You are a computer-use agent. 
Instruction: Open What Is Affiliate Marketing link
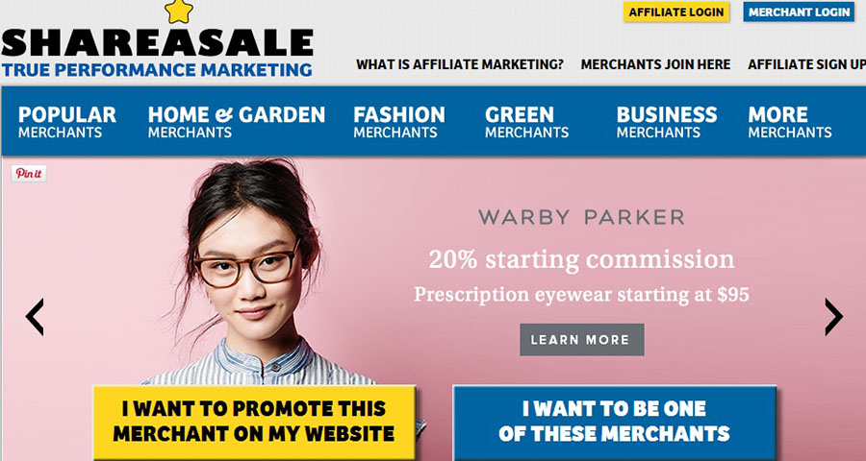(460, 64)
